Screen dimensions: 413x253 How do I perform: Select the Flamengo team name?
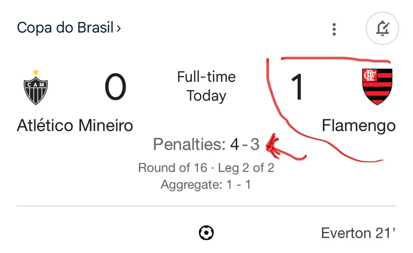(359, 126)
